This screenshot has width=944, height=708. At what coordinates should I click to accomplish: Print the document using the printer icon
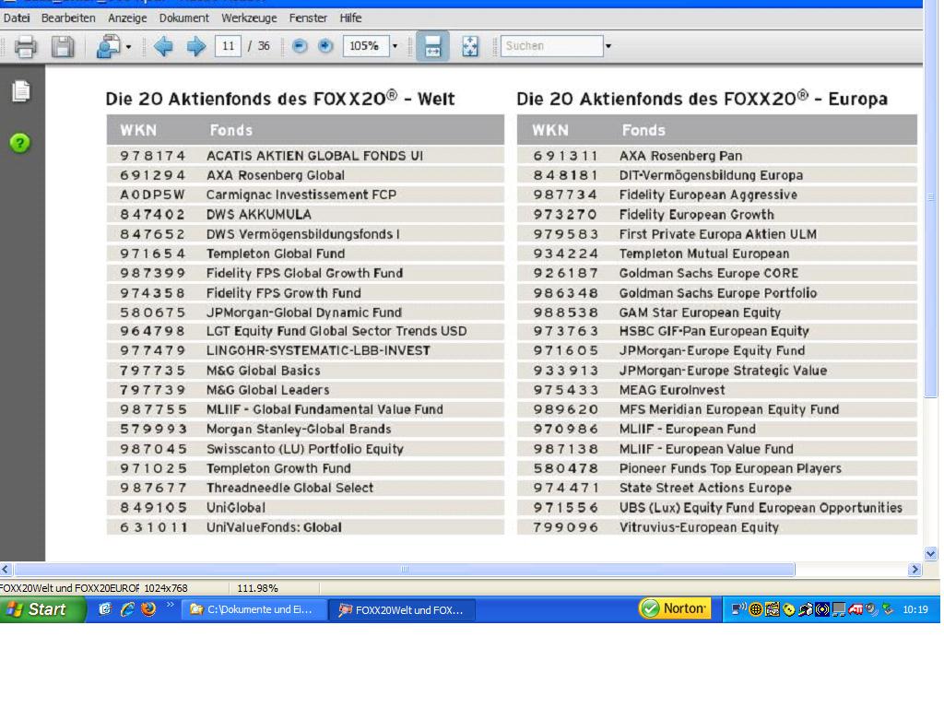[25, 46]
